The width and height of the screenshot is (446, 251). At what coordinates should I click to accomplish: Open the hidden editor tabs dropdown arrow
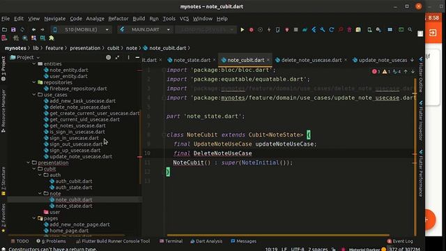point(412,60)
